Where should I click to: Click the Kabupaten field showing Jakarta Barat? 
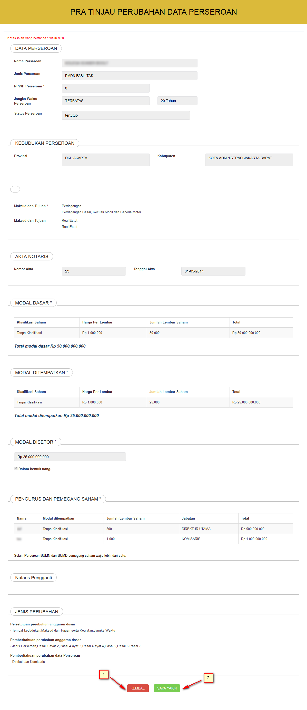click(249, 160)
